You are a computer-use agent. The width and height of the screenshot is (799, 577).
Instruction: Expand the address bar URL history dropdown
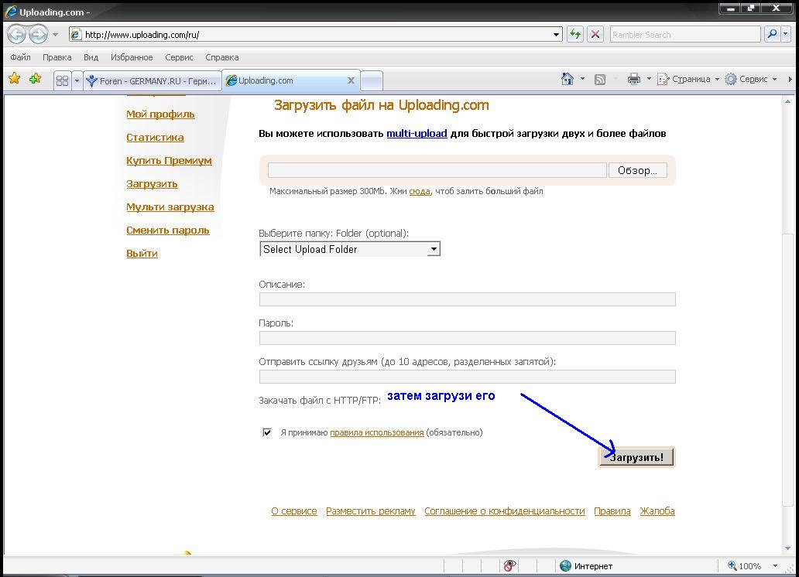pyautogui.click(x=556, y=35)
